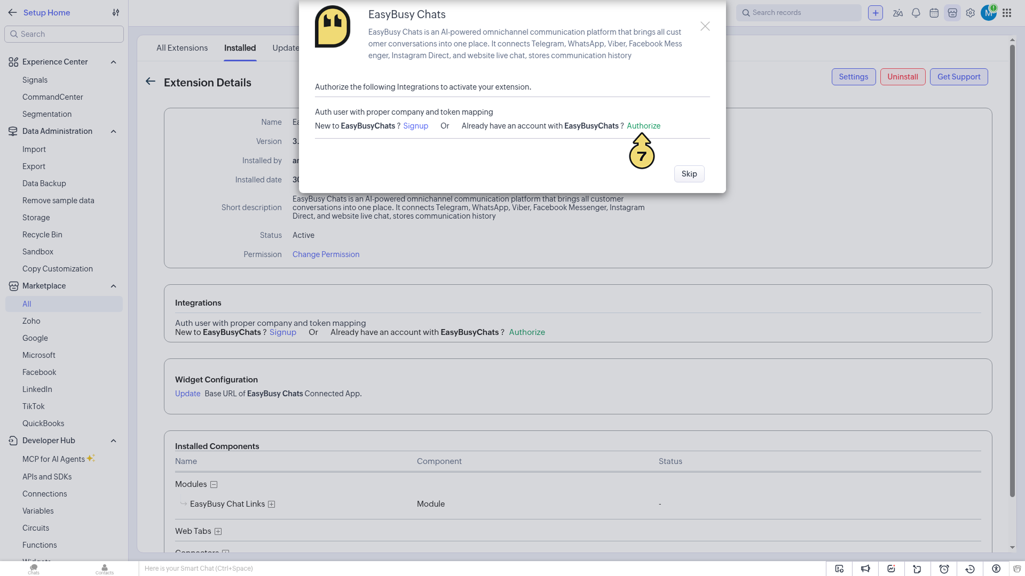
Task: Click Update link in Widget Configuration
Action: coord(187,394)
